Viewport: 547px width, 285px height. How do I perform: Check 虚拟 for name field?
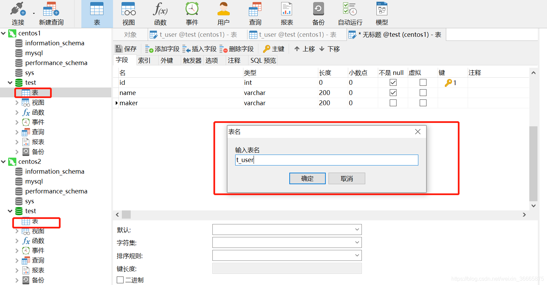(x=423, y=93)
